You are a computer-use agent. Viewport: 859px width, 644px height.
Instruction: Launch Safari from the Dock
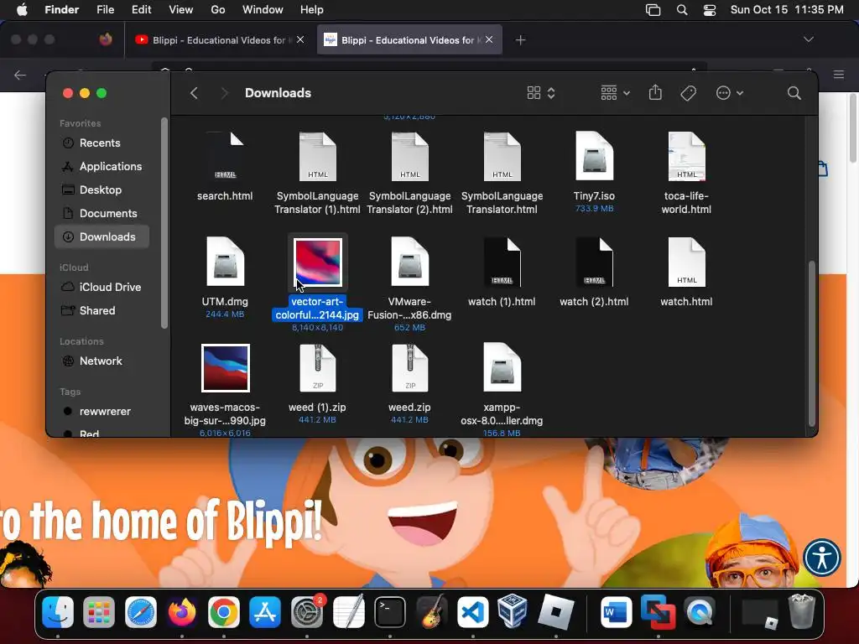(141, 611)
